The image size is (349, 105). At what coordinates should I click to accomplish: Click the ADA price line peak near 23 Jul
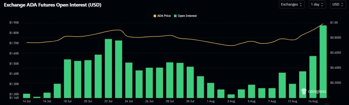pyautogui.click(x=118, y=30)
